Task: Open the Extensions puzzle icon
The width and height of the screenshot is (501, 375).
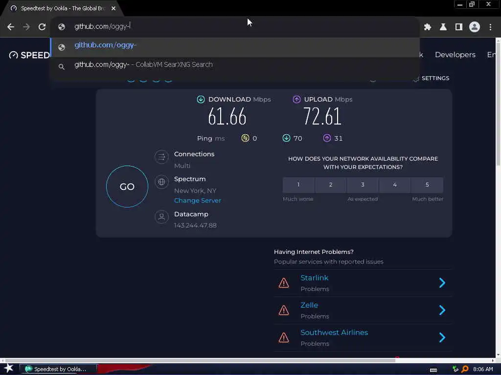Action: coord(428,27)
